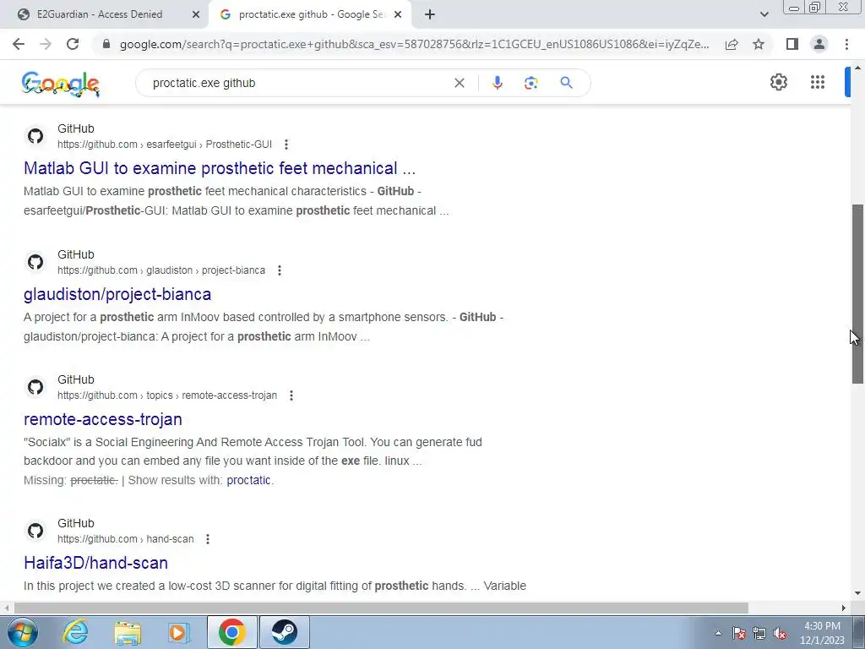Open Steam from the taskbar
The width and height of the screenshot is (865, 649).
[284, 632]
